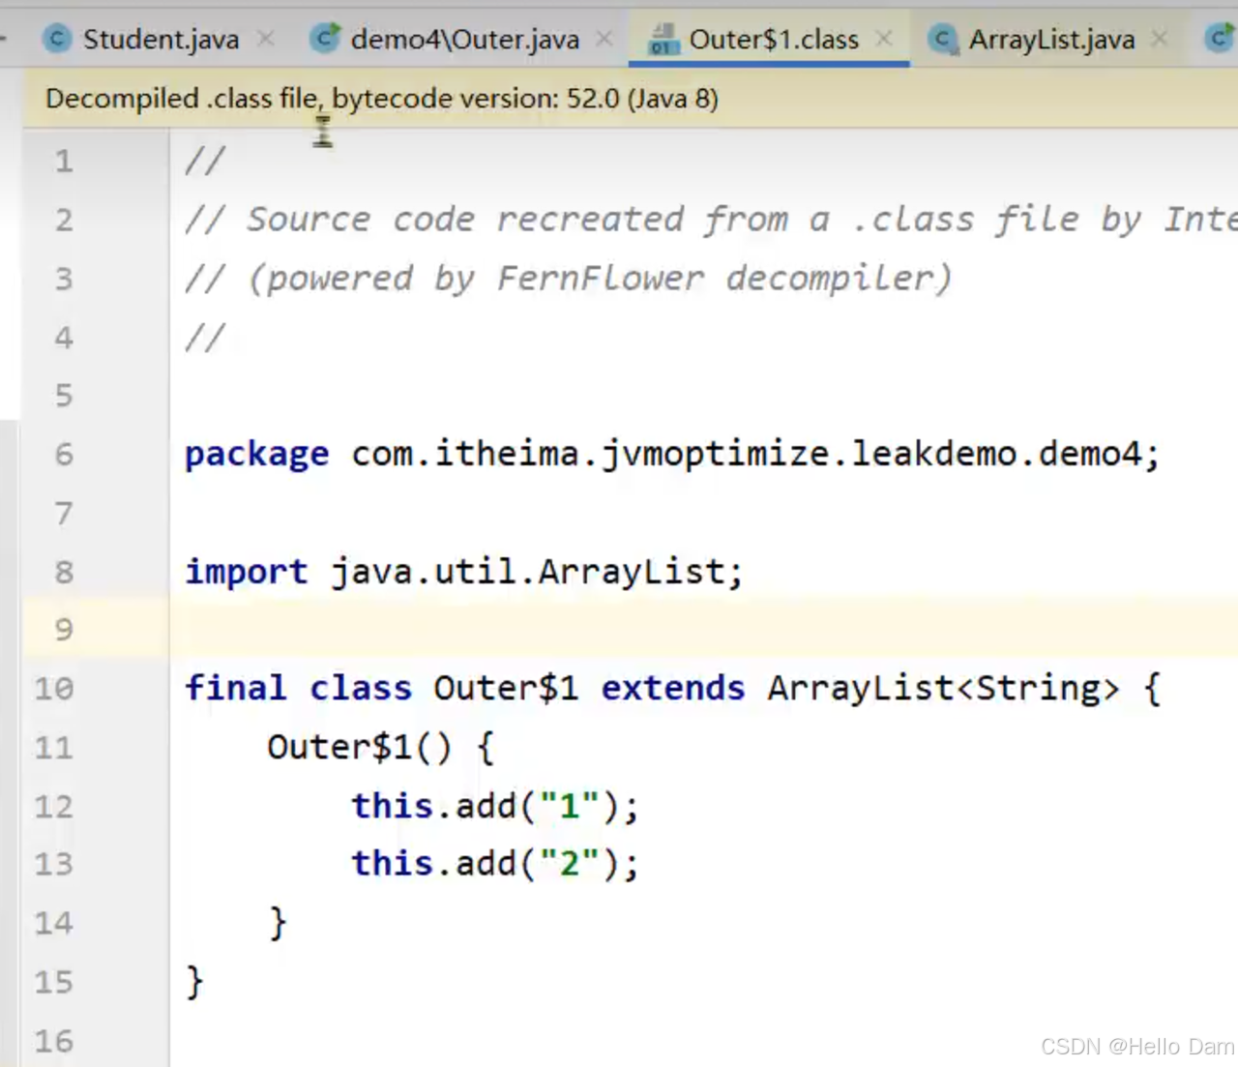This screenshot has width=1238, height=1067.
Task: Click the decompiled class file notification banner
Action: click(x=630, y=99)
